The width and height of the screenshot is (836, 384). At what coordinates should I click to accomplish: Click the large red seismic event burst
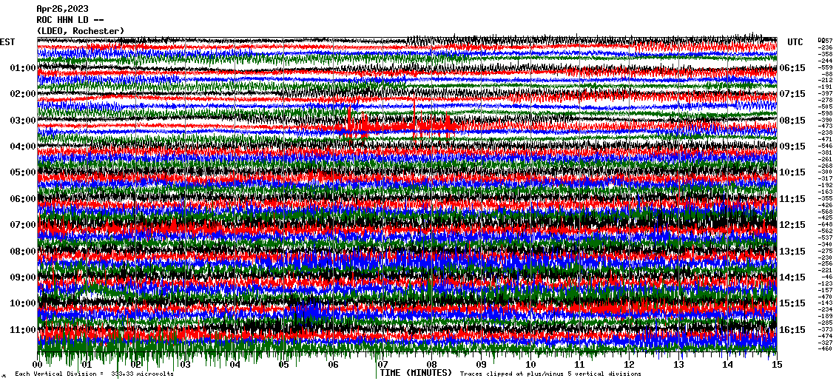coord(355,127)
